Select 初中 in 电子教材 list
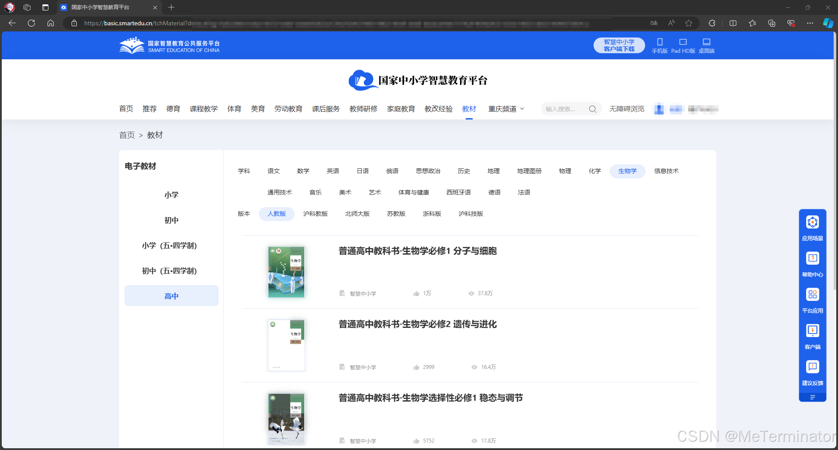The image size is (838, 450). tap(172, 220)
